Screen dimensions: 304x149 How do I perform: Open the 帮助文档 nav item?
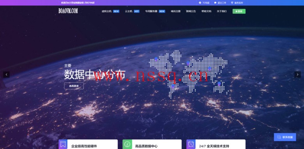point(206,11)
